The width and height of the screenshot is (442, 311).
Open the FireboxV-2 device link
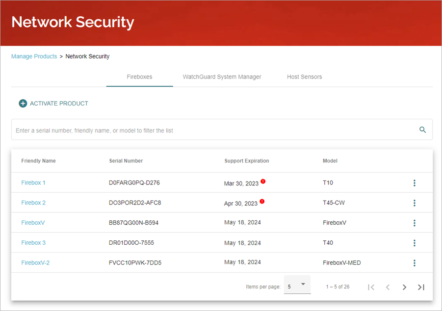click(35, 263)
